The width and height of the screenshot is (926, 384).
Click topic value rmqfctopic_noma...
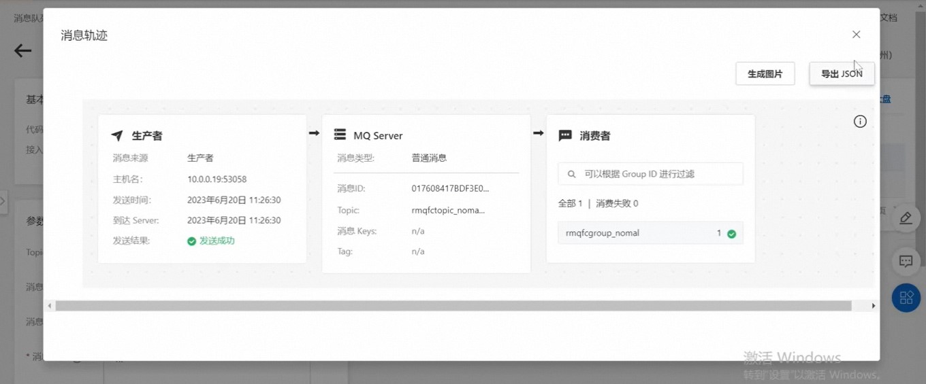(448, 211)
